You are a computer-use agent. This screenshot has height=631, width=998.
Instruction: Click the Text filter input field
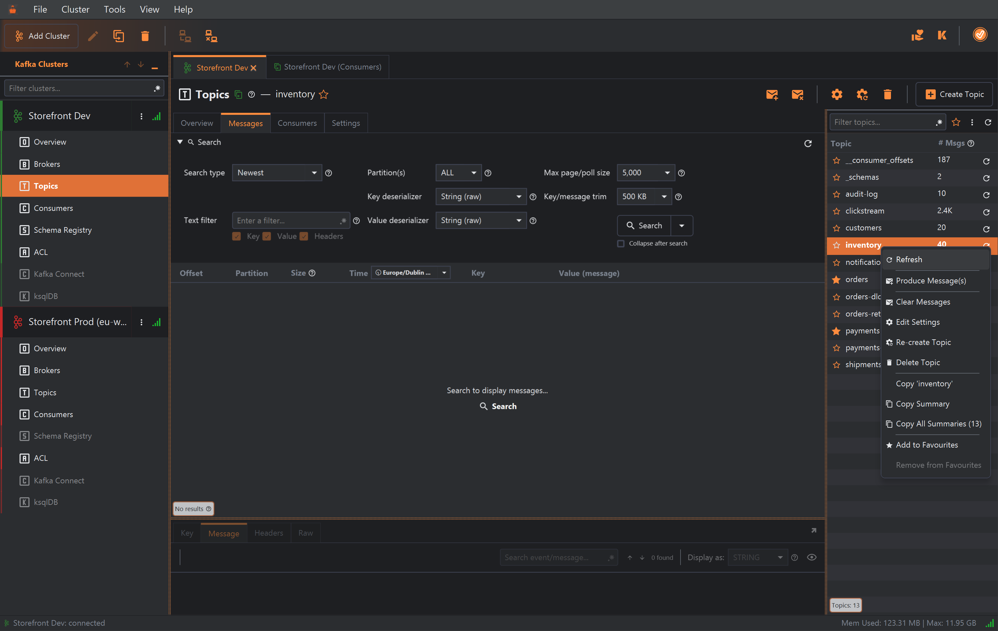[x=291, y=220]
